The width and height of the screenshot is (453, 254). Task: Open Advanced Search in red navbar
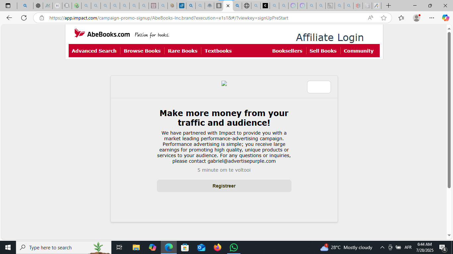pyautogui.click(x=94, y=51)
